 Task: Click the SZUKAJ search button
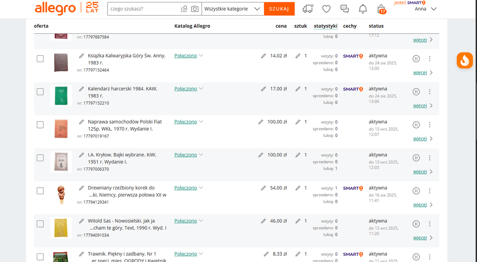click(x=279, y=9)
